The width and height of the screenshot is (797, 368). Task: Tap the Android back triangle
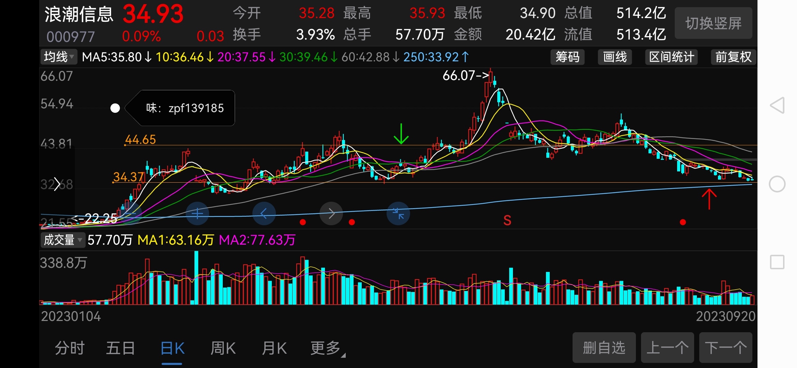click(x=777, y=105)
